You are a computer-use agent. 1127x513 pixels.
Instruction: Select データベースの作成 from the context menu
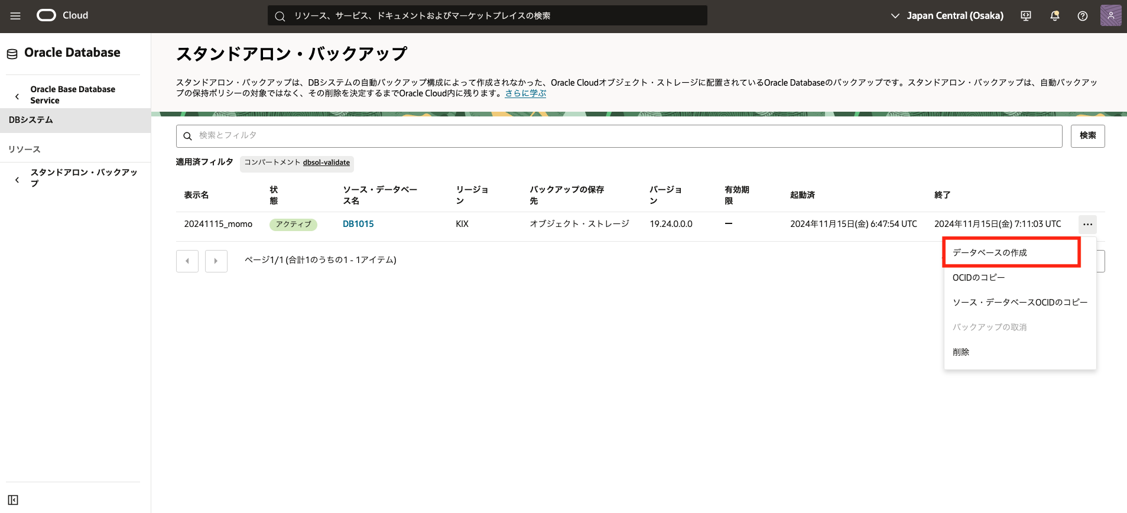pos(989,253)
